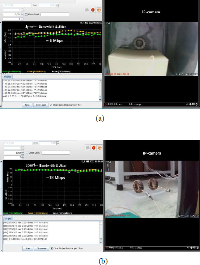Click the round record icon under camera (b)
The width and height of the screenshot is (200, 265).
192,248
